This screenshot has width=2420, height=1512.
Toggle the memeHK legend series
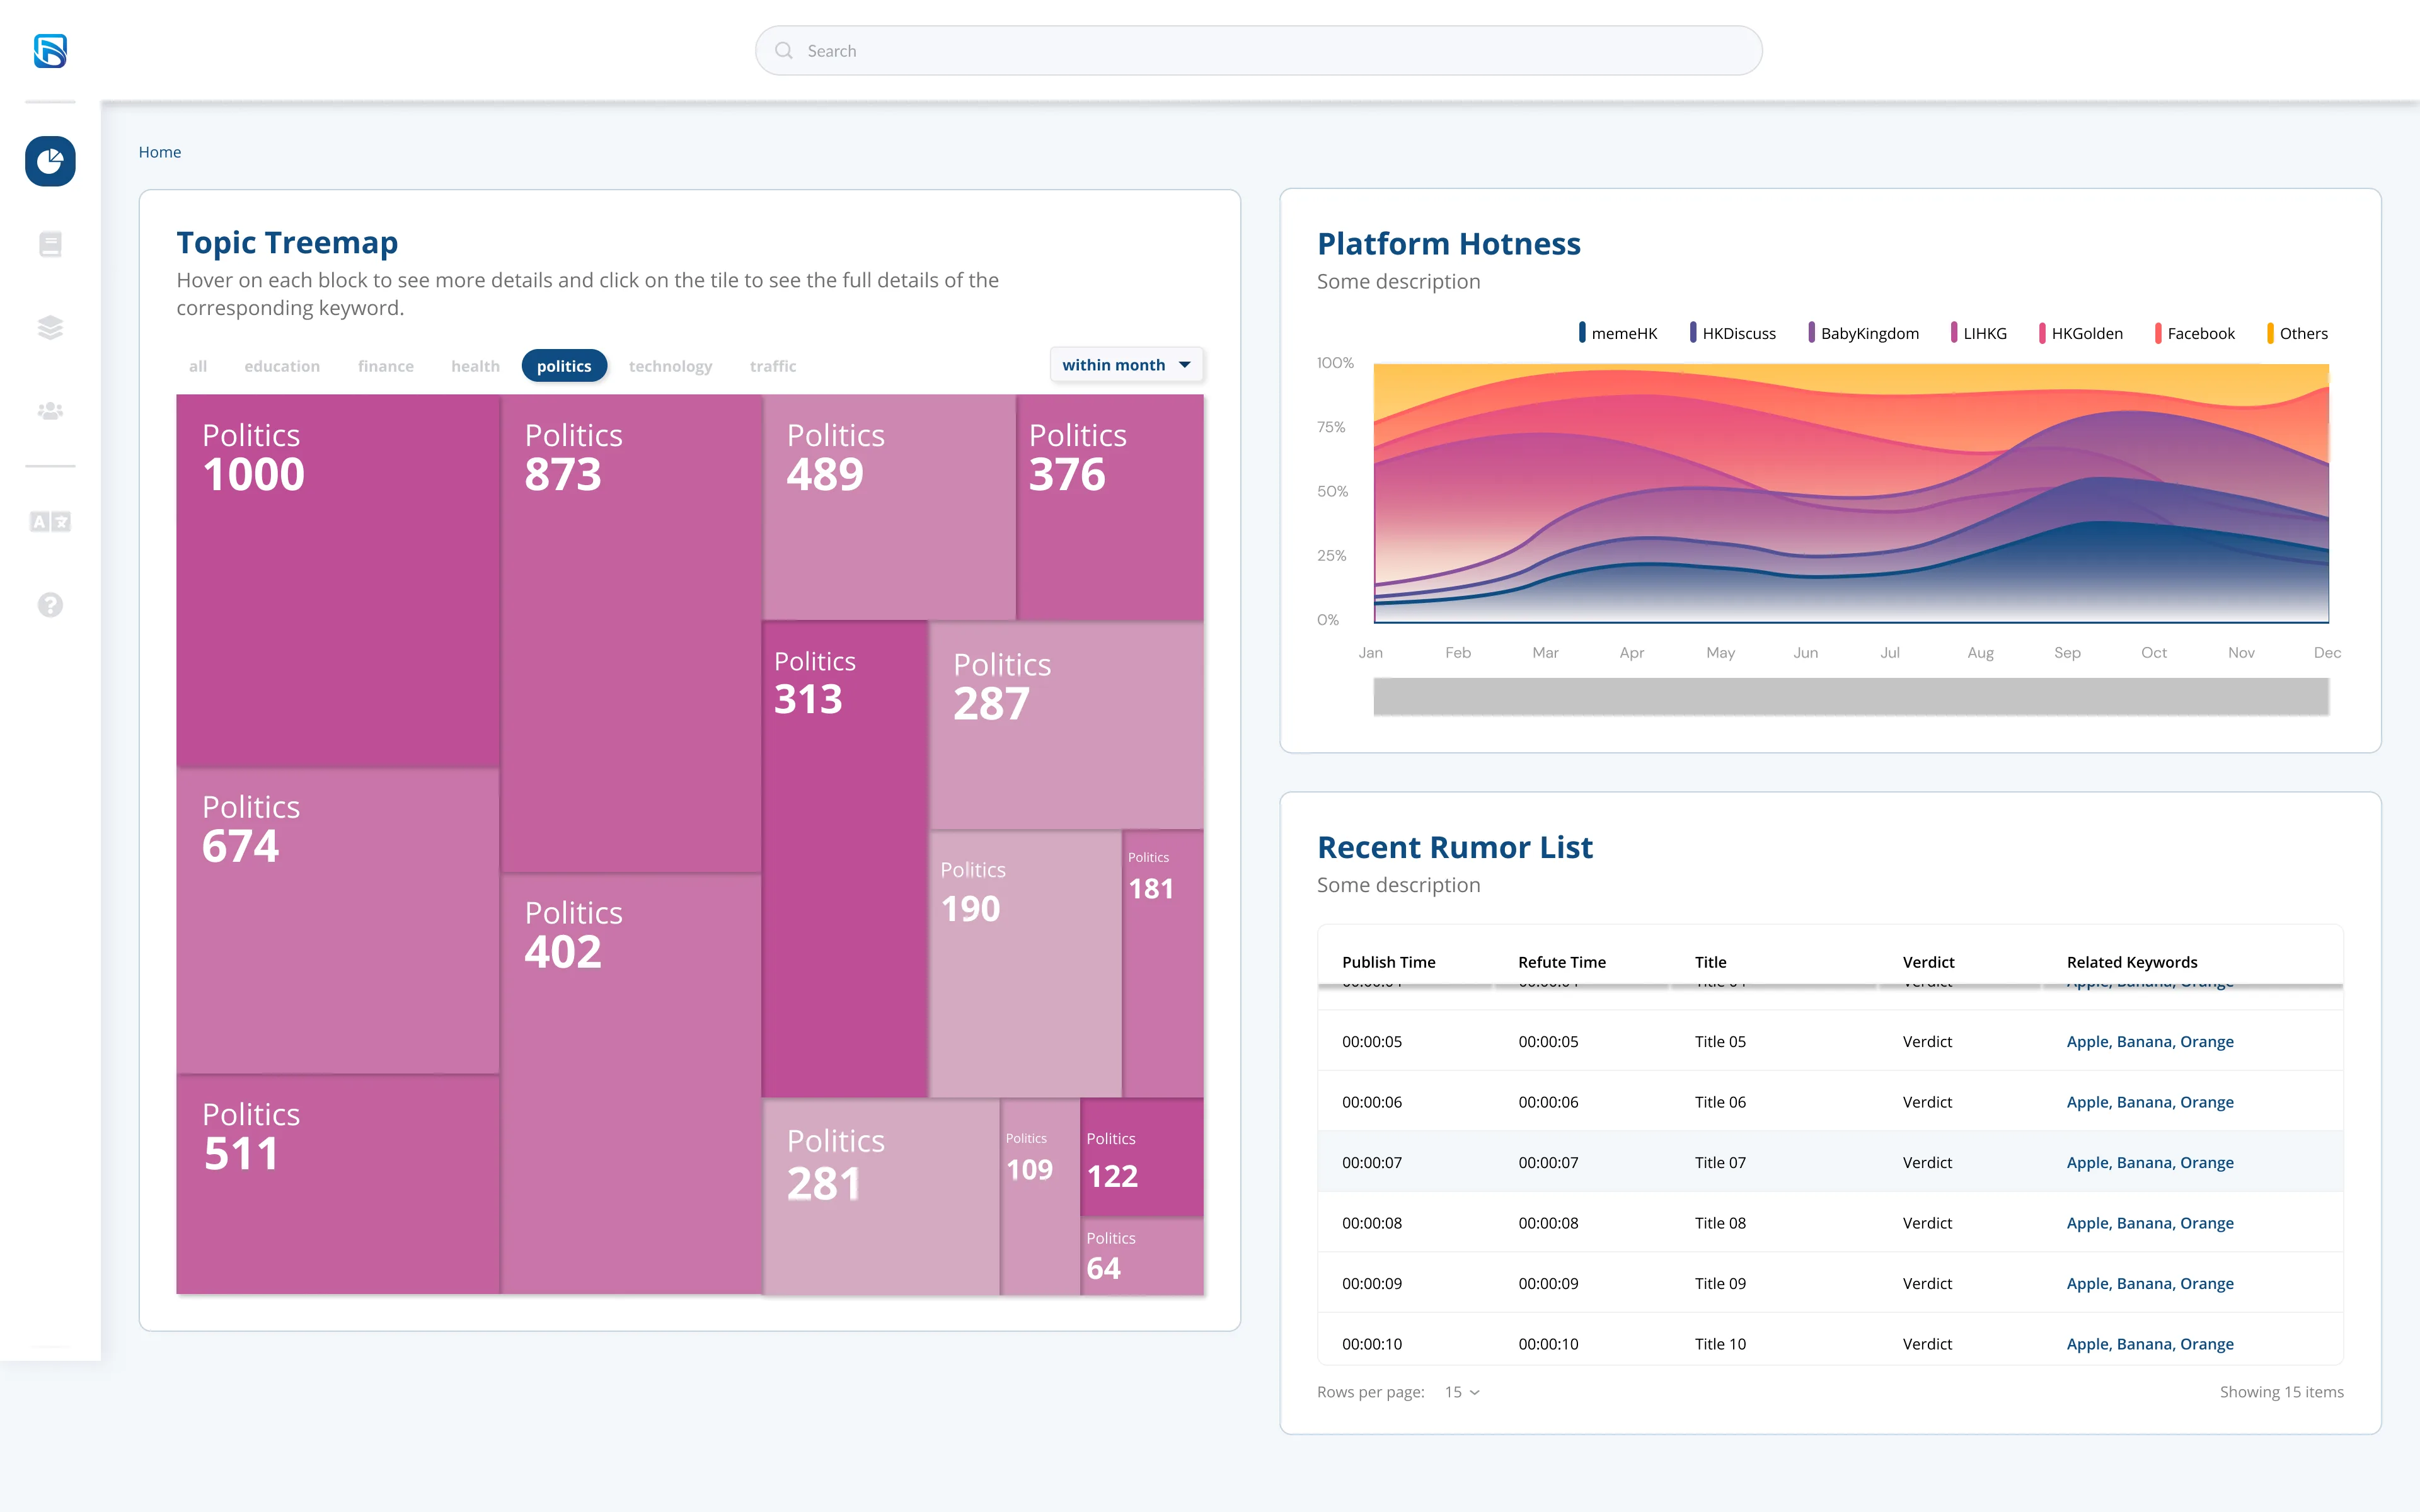[1617, 333]
